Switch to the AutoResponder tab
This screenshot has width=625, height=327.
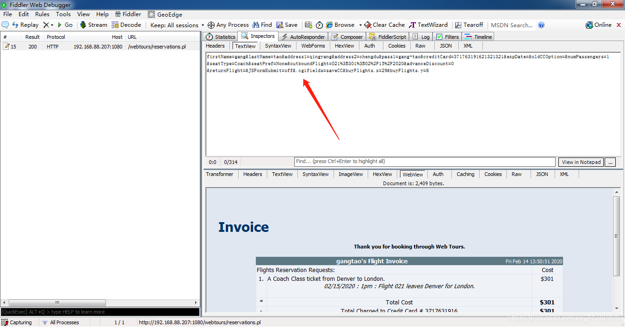[x=303, y=36]
